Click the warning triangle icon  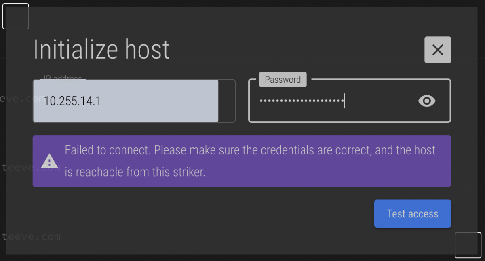pos(49,161)
